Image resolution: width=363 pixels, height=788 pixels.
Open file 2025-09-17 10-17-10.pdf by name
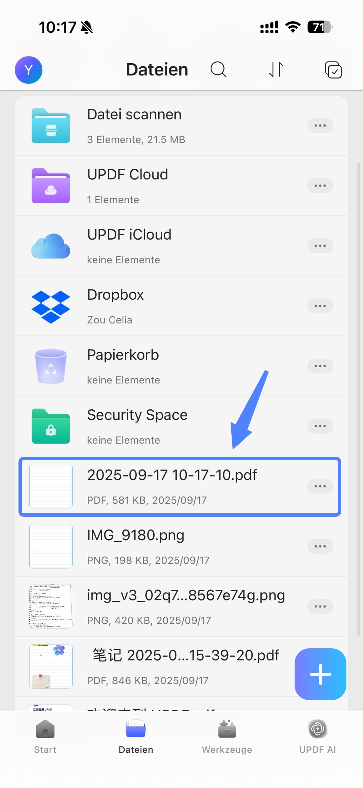click(172, 475)
